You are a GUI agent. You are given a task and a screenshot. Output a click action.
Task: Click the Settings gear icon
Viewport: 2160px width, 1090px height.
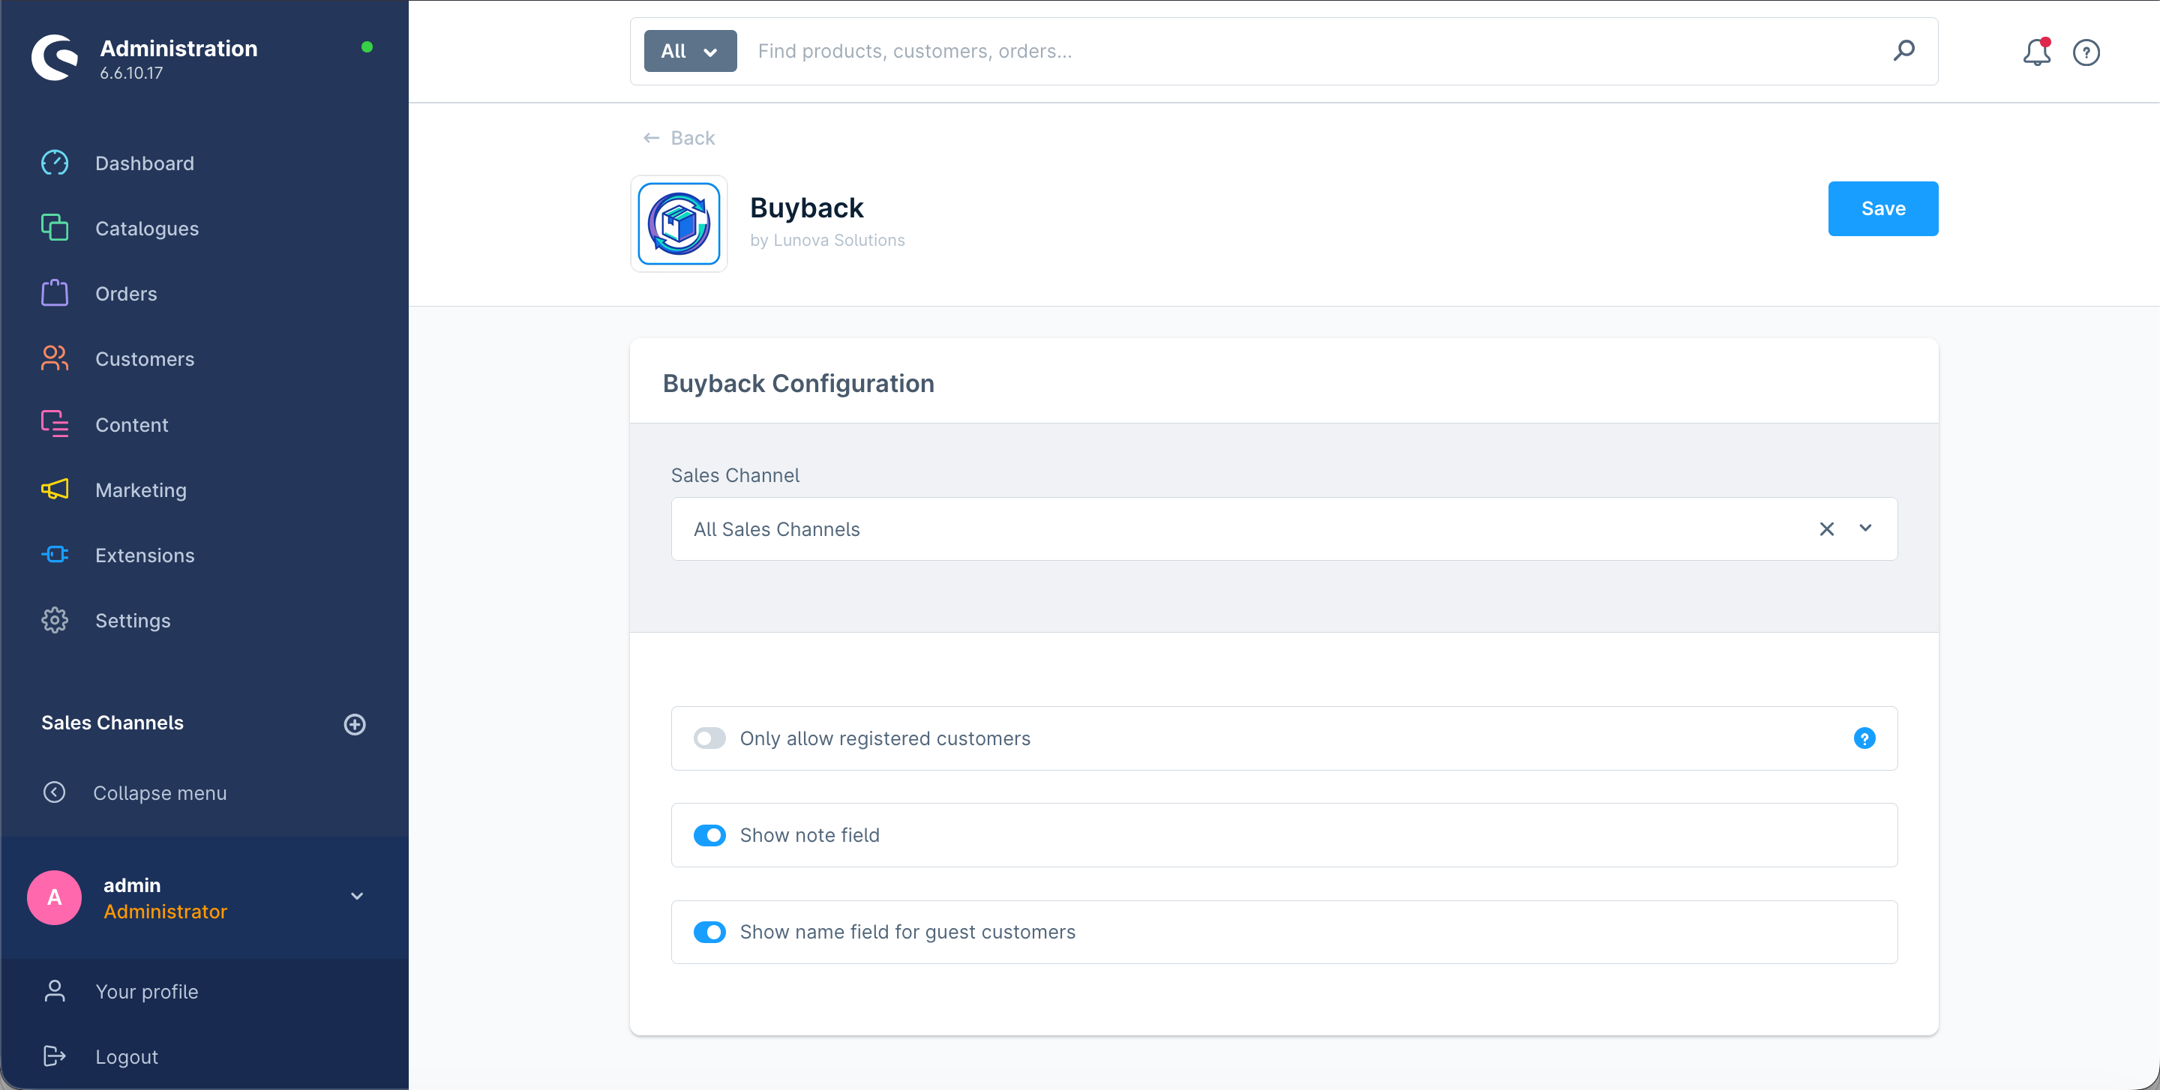(x=55, y=620)
